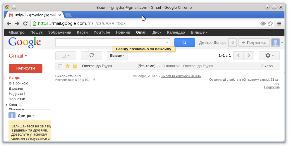Click the Chrome icon in title bar
290x147 pixels.
point(7,7)
